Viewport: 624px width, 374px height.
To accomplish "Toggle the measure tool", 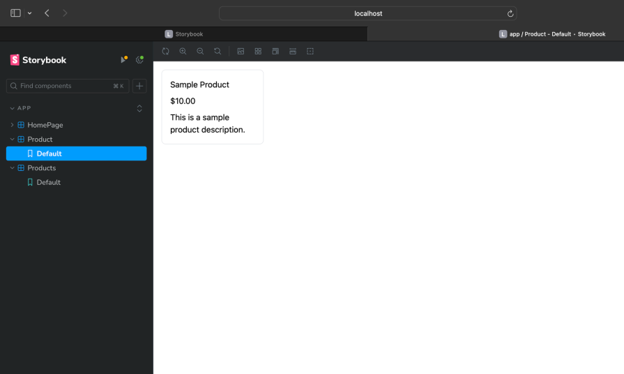I will click(293, 52).
